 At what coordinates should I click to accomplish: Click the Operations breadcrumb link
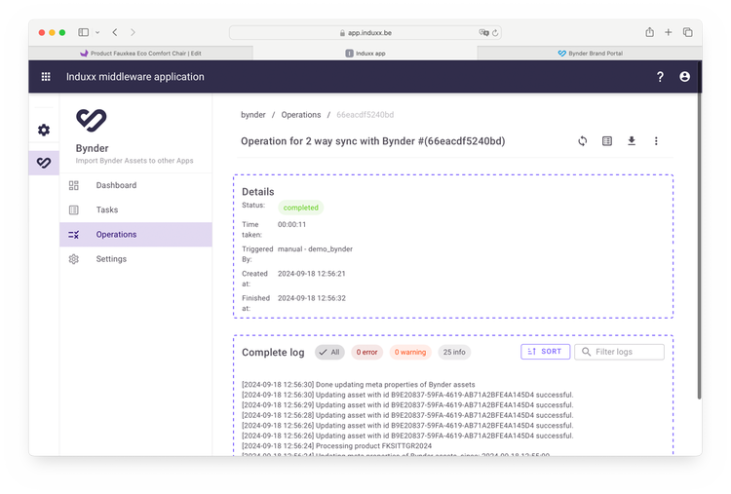tap(301, 115)
